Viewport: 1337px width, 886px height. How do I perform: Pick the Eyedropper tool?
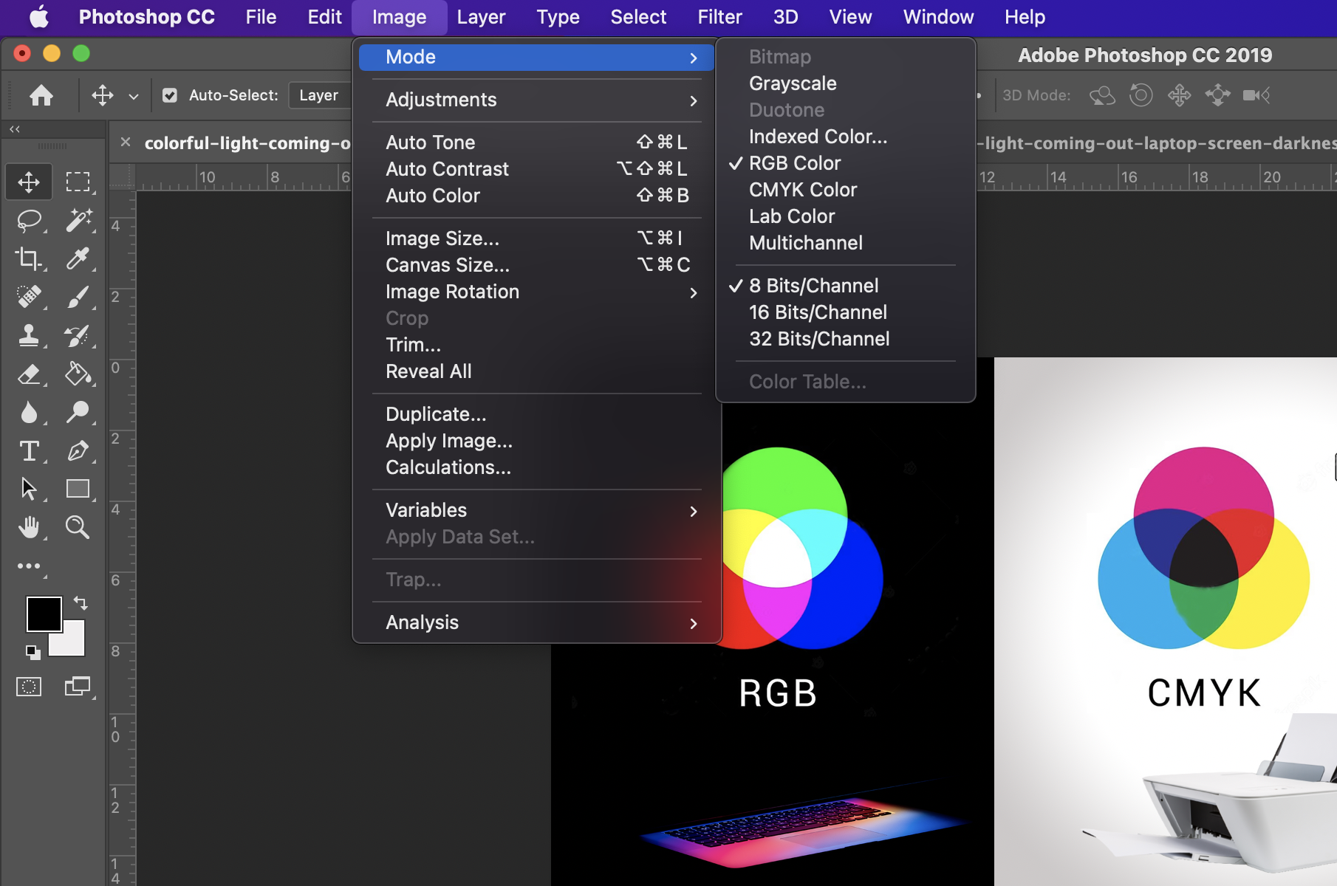(x=78, y=258)
